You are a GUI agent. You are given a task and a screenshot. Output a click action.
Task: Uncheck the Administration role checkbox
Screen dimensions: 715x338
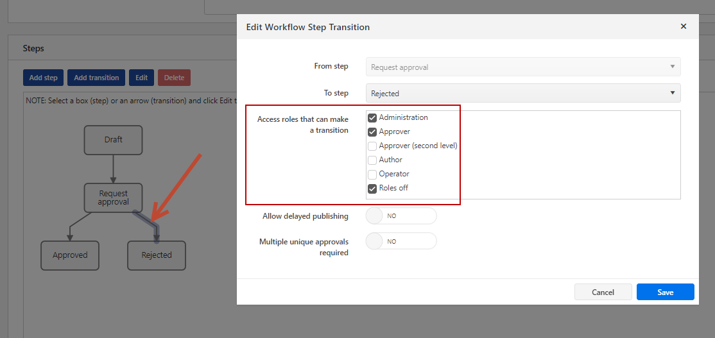(x=372, y=118)
